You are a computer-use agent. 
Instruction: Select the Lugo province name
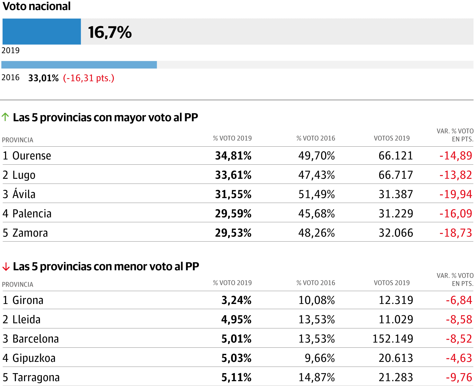(24, 175)
